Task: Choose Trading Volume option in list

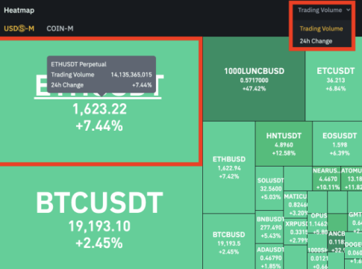Action: [321, 28]
